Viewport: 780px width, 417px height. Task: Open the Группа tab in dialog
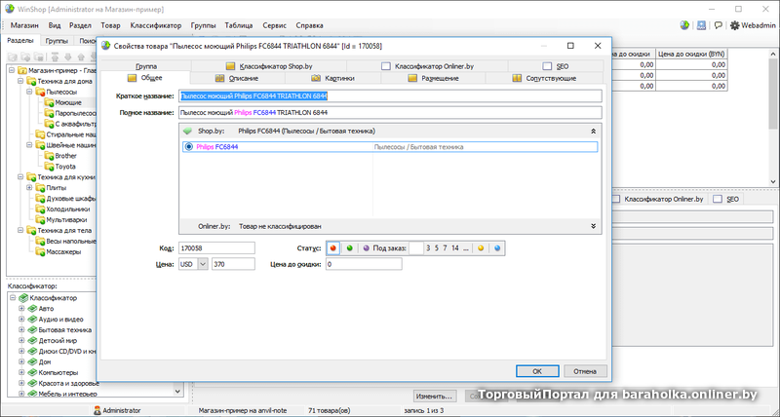tap(146, 66)
